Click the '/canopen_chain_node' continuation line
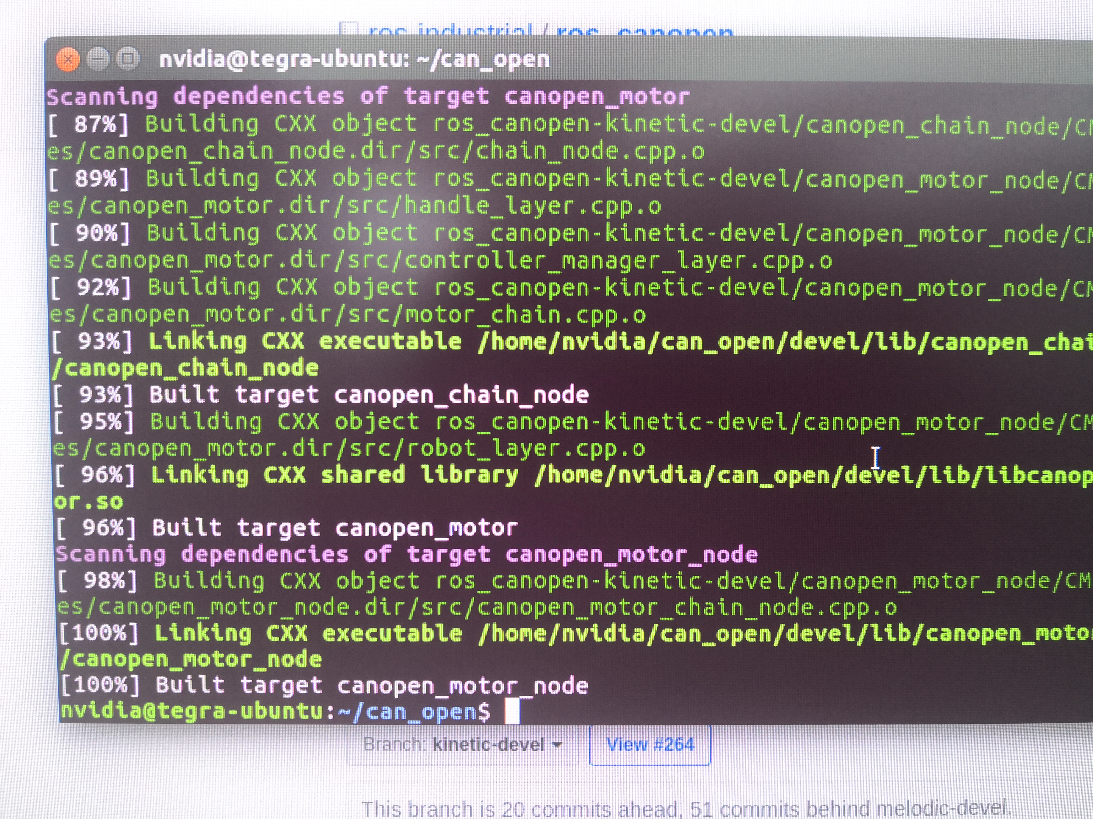The width and height of the screenshot is (1093, 819). (185, 368)
